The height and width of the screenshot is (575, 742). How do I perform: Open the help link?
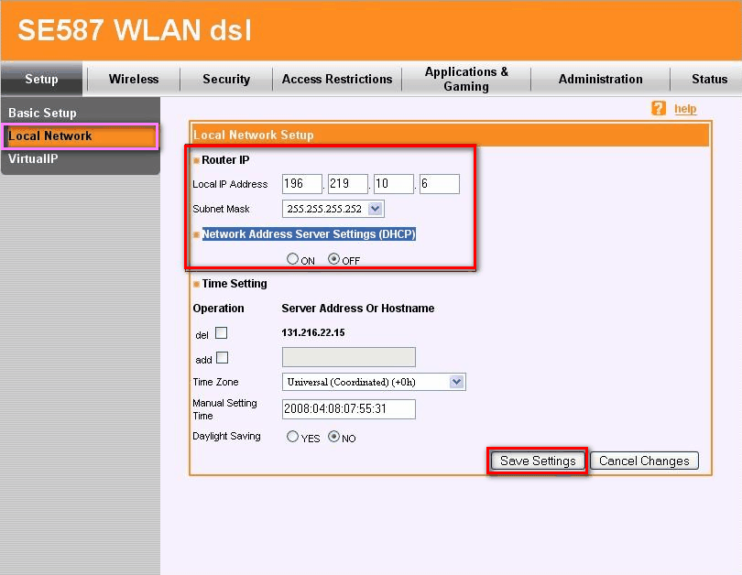coord(685,109)
